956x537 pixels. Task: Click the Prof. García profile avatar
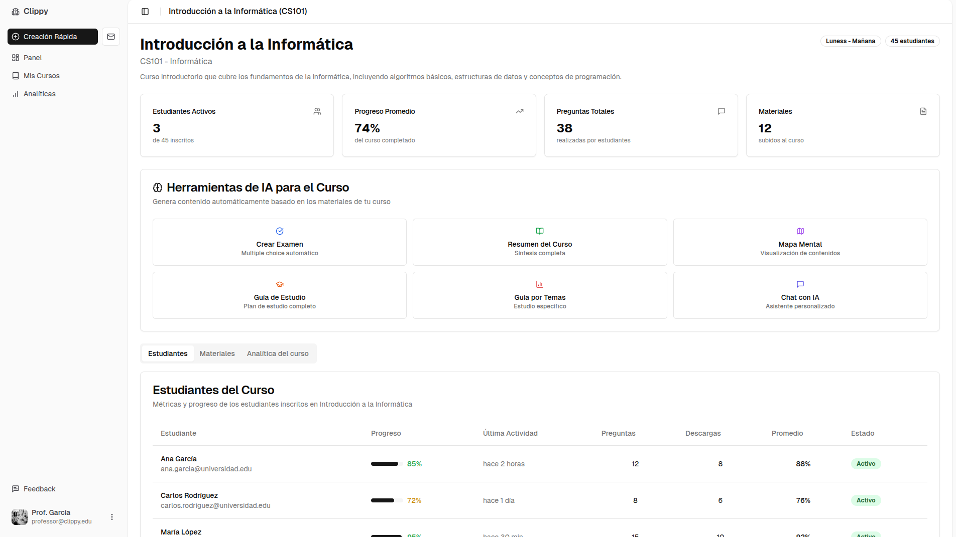pos(19,516)
